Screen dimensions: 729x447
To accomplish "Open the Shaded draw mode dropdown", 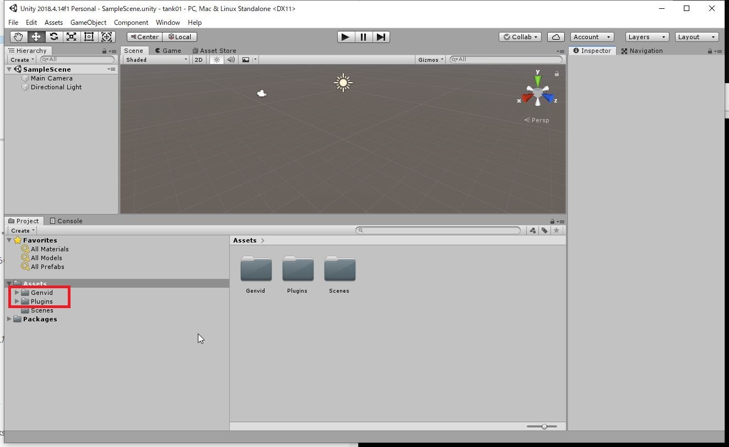I will pyautogui.click(x=156, y=60).
